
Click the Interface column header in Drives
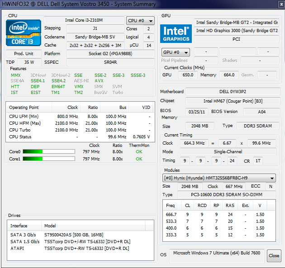coord(24,226)
